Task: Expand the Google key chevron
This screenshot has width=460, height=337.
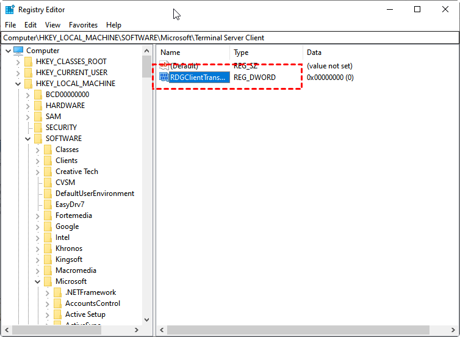Action: [x=38, y=227]
